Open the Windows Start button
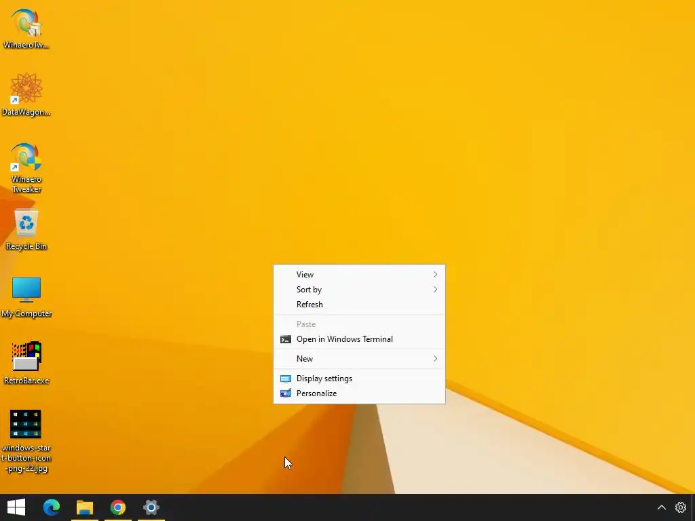Image resolution: width=695 pixels, height=521 pixels. coord(16,507)
